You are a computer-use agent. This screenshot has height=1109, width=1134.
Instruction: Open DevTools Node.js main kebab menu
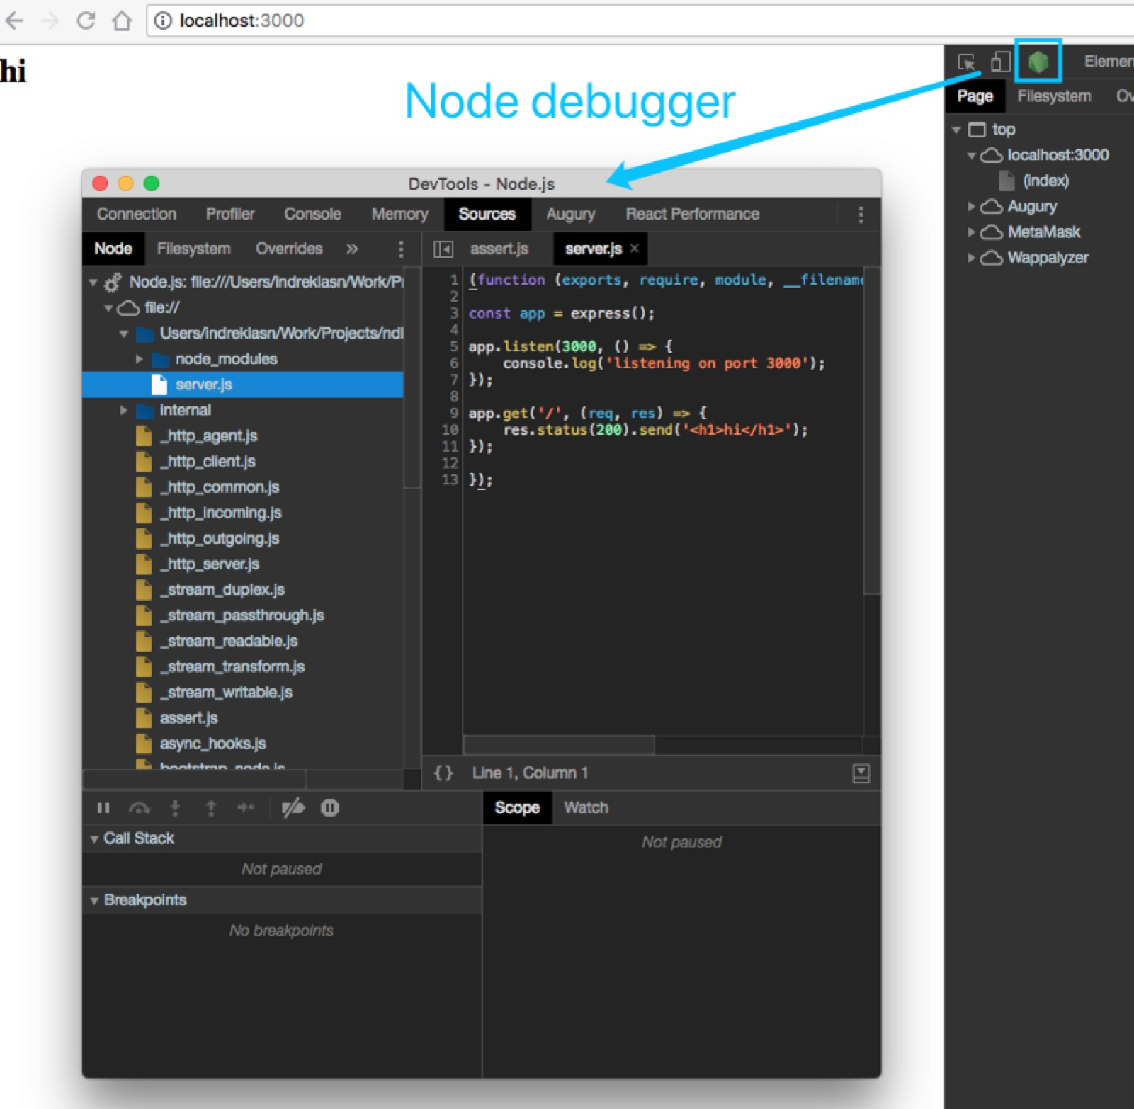861,215
